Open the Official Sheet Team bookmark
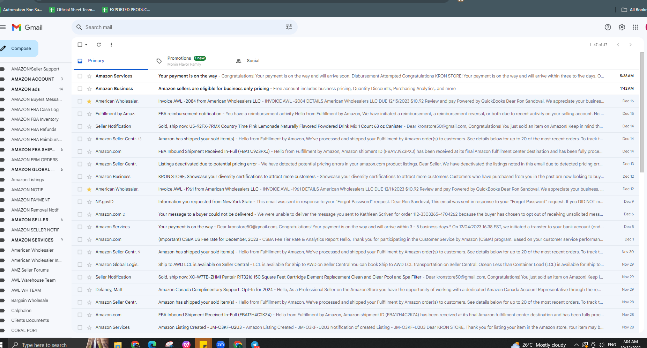This screenshot has width=647, height=348. tap(73, 10)
